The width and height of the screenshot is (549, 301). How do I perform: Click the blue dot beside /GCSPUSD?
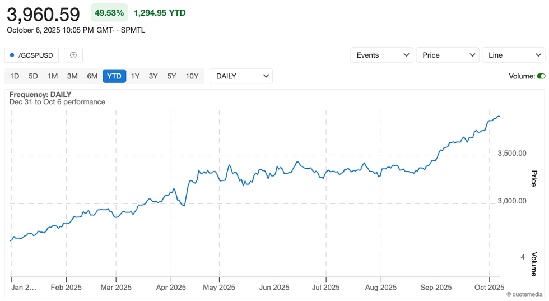pyautogui.click(x=12, y=55)
